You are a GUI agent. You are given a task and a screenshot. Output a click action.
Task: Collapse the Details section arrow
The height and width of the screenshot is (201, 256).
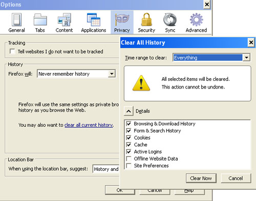point(129,111)
